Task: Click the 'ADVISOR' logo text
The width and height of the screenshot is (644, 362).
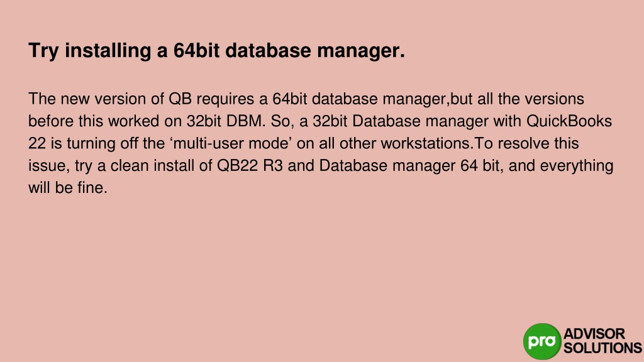Action: coord(594,334)
